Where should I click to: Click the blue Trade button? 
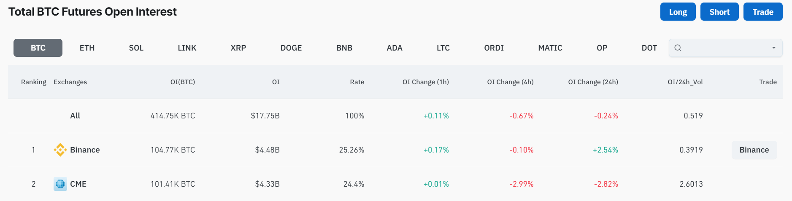(x=763, y=12)
